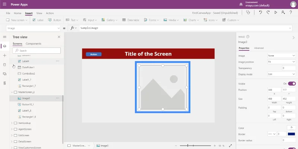This screenshot has width=298, height=149.
Task: Expand the AgentScreen node
Action: pyautogui.click(x=12, y=129)
